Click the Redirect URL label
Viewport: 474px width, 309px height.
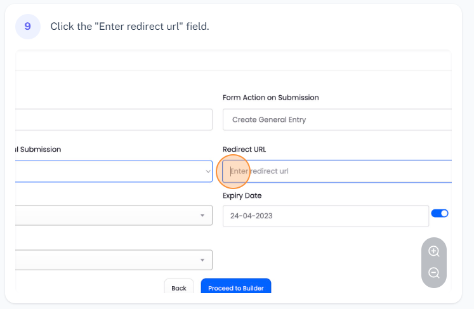(244, 149)
